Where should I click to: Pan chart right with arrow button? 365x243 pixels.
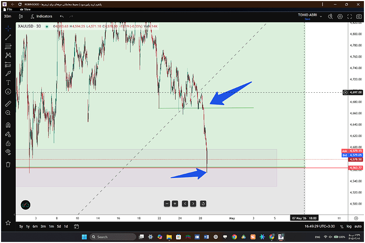coord(193,204)
